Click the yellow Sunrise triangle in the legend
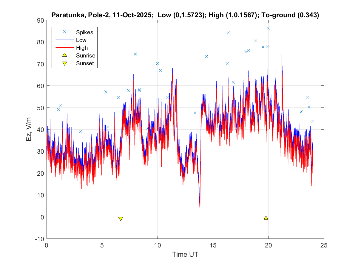This screenshot has width=358, height=268. (x=64, y=55)
